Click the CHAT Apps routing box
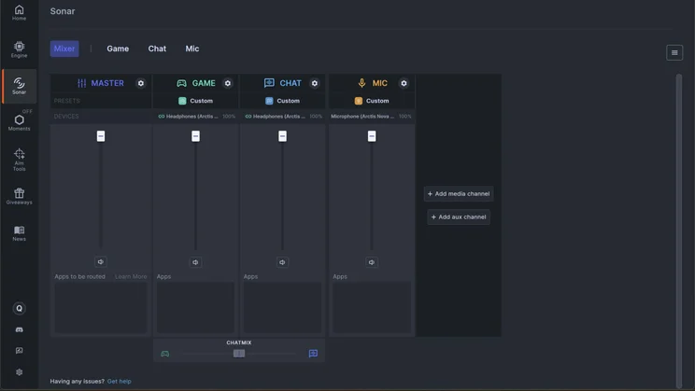Image resolution: width=695 pixels, height=391 pixels. click(x=282, y=307)
